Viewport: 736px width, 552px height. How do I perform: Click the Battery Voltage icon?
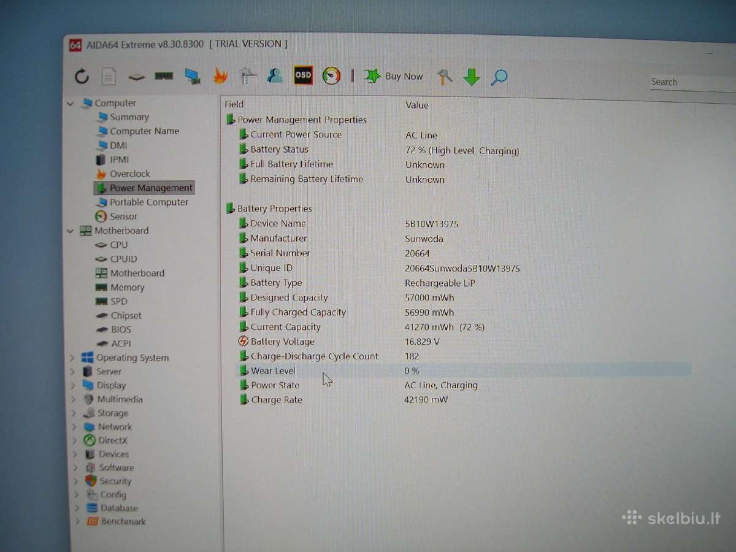click(x=243, y=342)
